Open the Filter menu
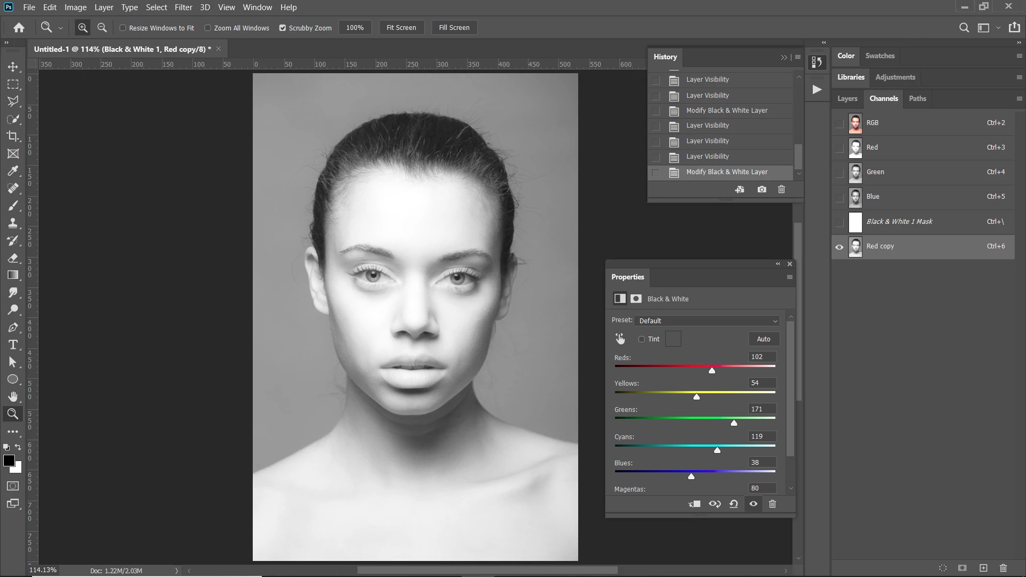 coord(183,7)
